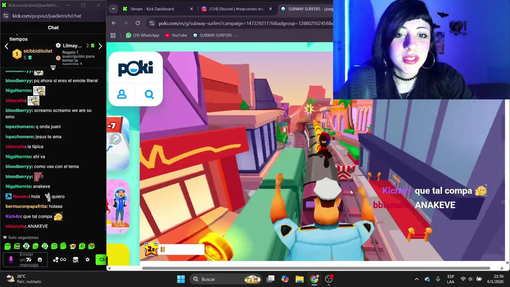
Task: Click the Kich4n username in chat
Action: click(13, 216)
